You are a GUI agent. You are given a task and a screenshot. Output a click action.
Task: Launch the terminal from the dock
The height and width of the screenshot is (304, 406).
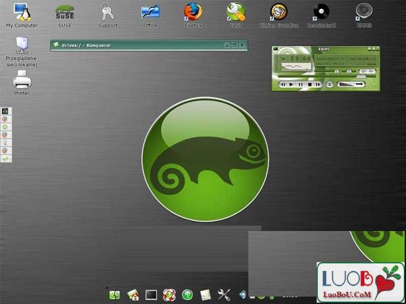click(151, 295)
